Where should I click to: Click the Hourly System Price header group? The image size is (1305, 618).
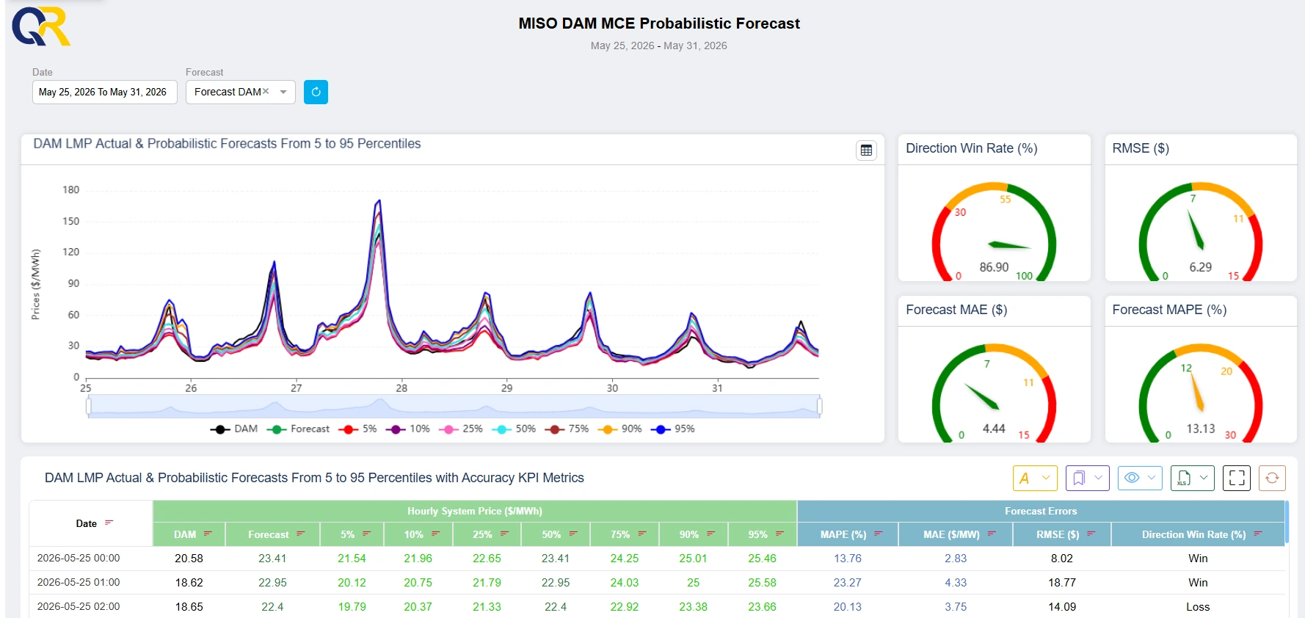coord(475,511)
